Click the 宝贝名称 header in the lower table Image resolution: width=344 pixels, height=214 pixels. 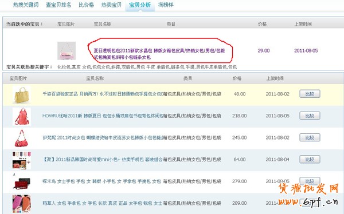[x=95, y=78]
